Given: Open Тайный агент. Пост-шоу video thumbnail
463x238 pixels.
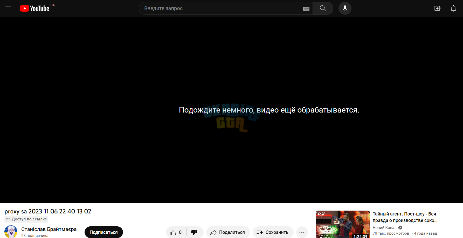Looking at the screenshot, I should pyautogui.click(x=343, y=224).
